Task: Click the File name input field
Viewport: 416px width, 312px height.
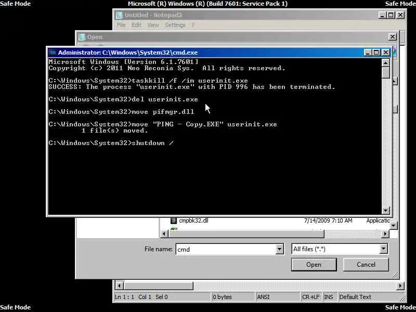Action: (x=226, y=249)
